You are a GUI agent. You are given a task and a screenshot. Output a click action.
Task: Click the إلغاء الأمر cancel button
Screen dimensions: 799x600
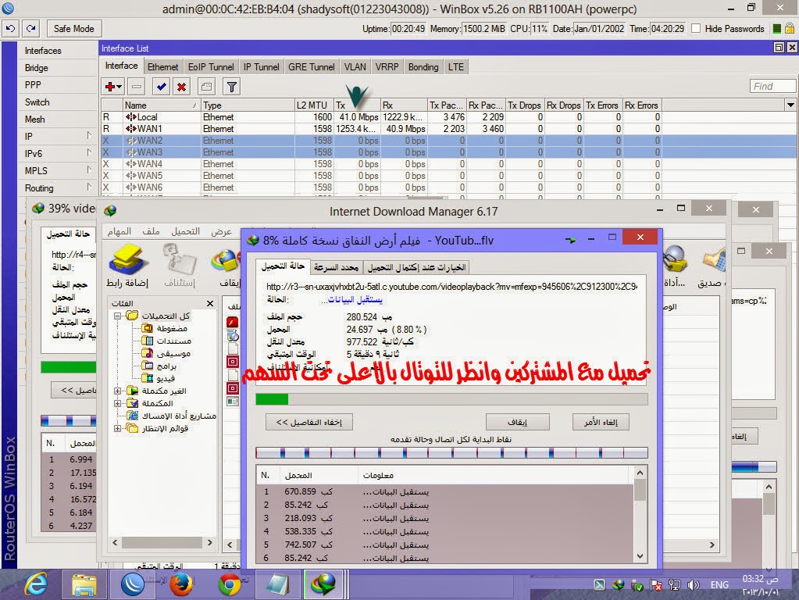[x=601, y=422]
